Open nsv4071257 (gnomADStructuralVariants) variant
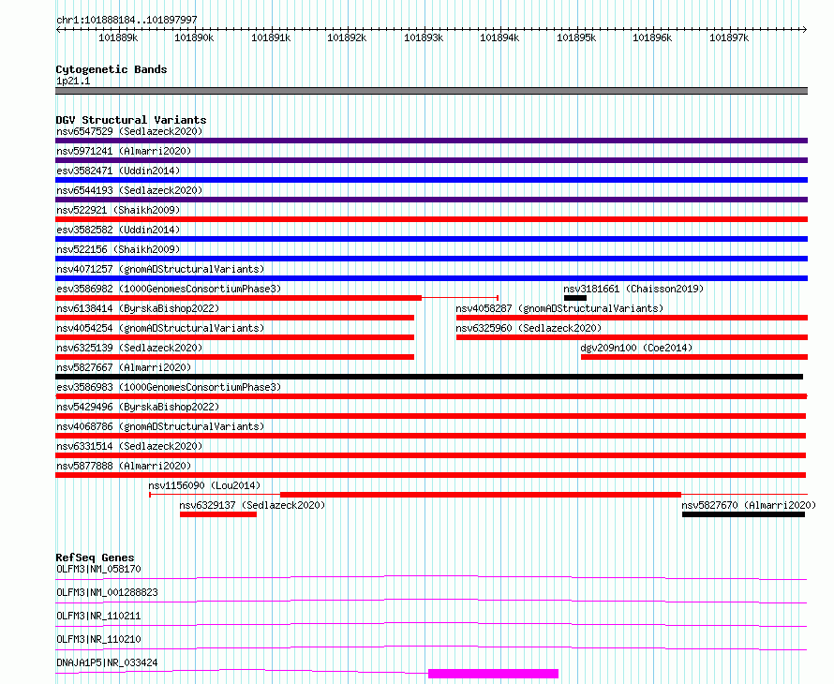 point(160,269)
